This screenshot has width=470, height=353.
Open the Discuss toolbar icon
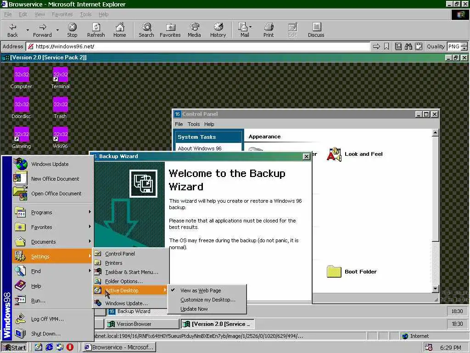tap(316, 30)
